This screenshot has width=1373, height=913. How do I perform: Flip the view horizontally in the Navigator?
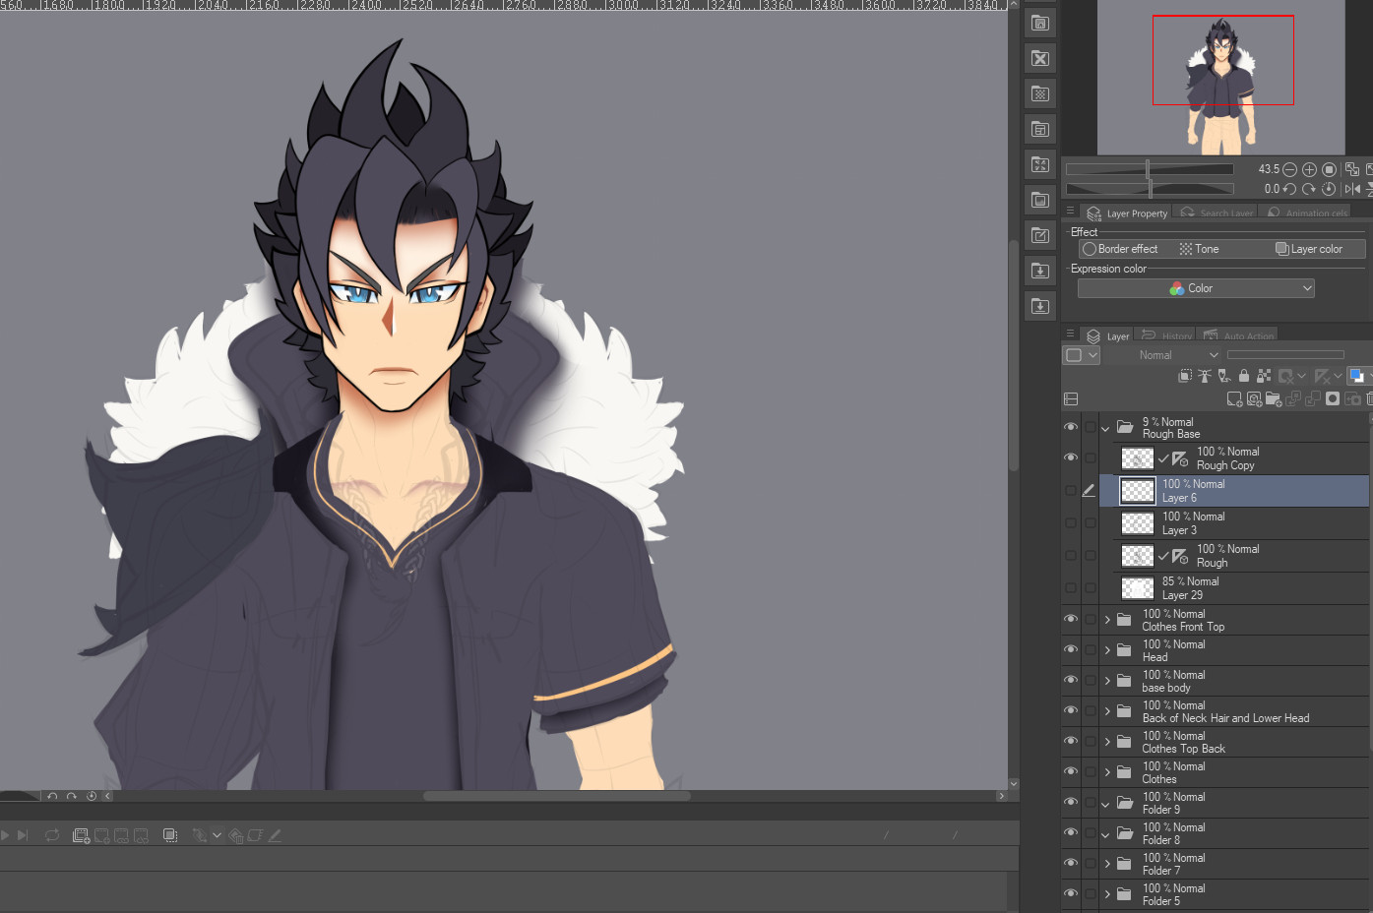pos(1352,189)
